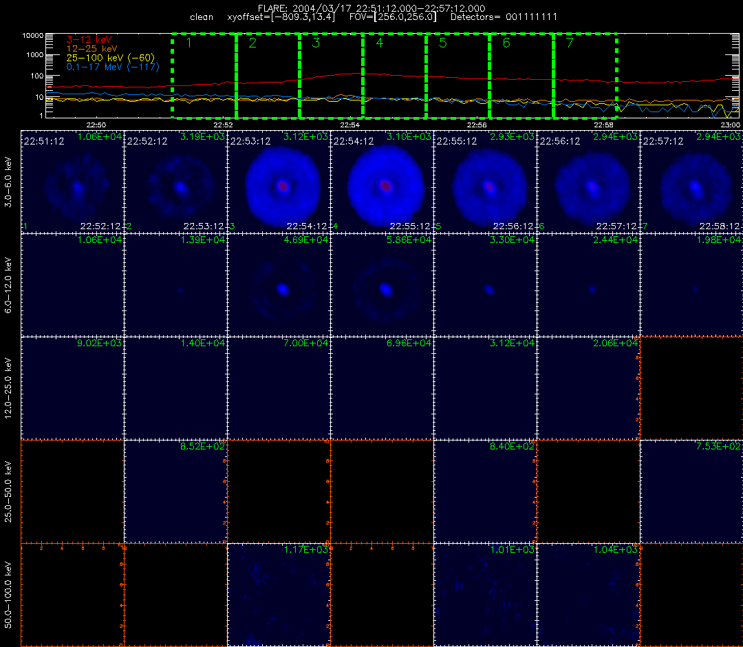Click the peak value '3.12E+04'
Screen dimensions: 743x647
[x=512, y=343]
